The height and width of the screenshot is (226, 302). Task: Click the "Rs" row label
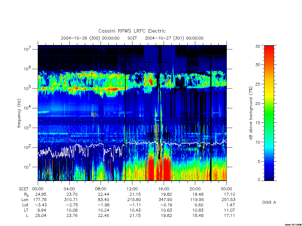click(26, 195)
